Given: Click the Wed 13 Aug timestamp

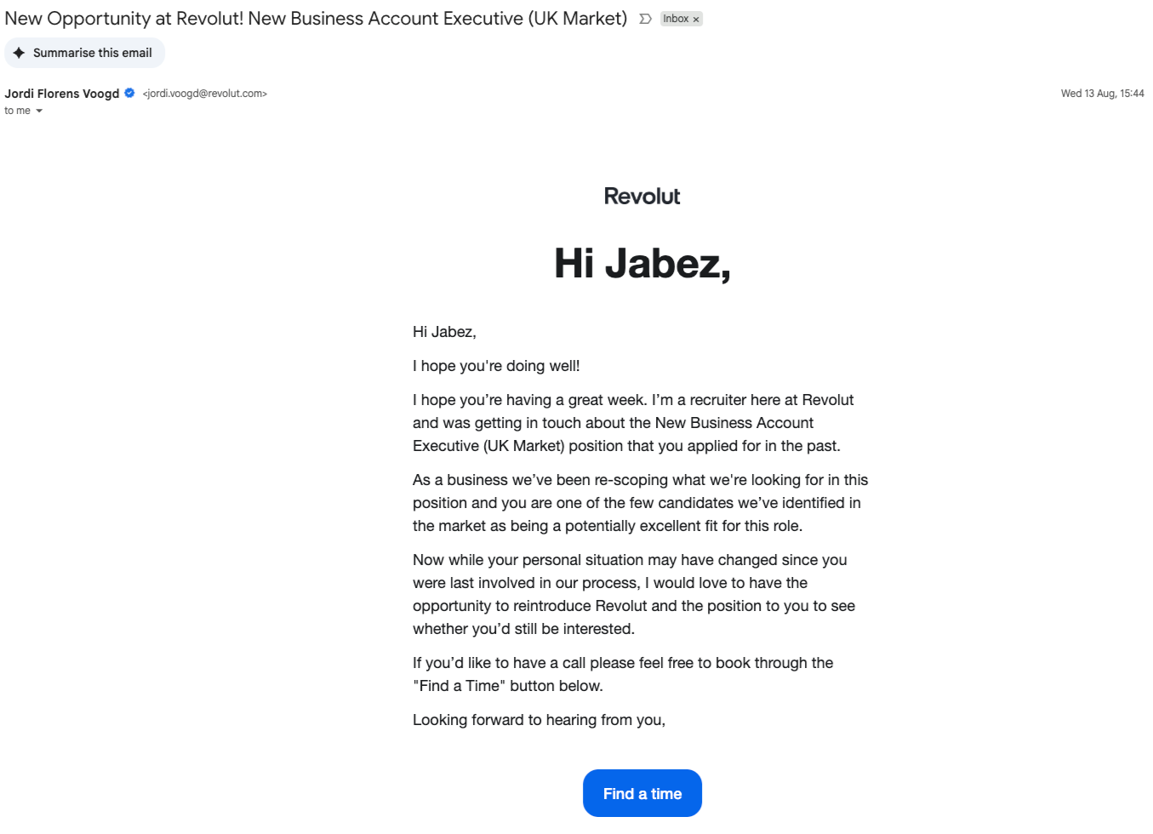Looking at the screenshot, I should click(1102, 94).
